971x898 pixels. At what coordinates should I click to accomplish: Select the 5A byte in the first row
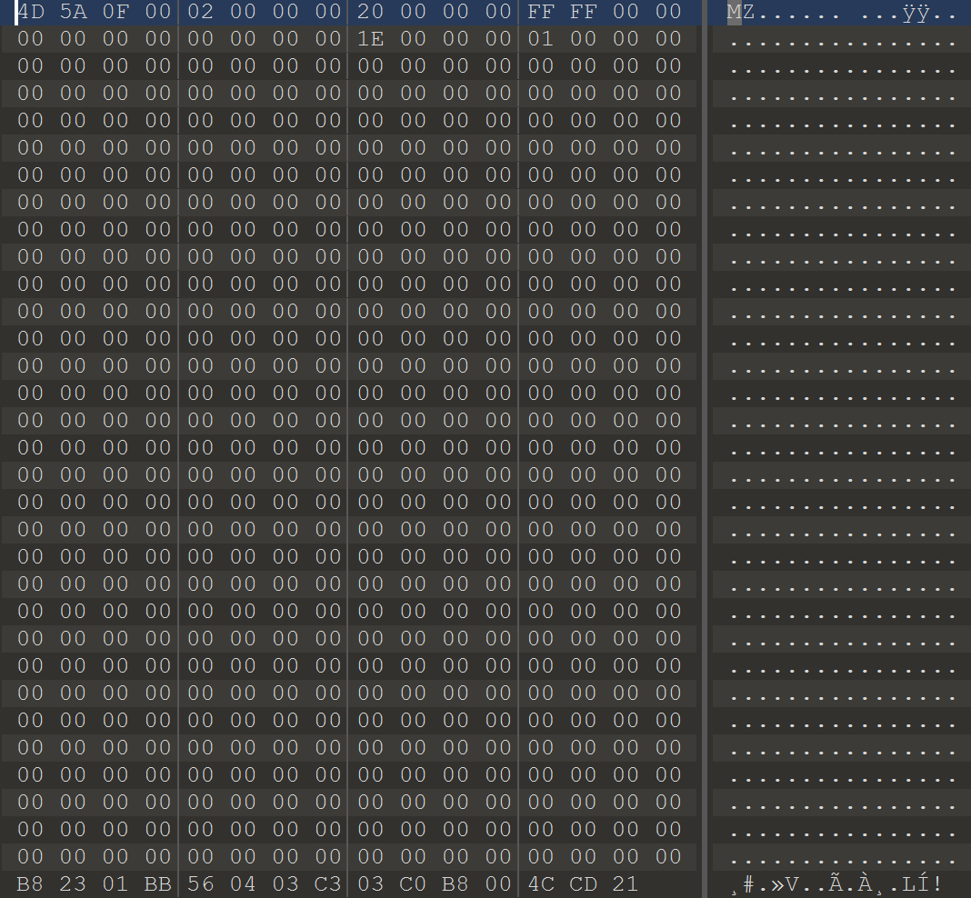pos(73,12)
